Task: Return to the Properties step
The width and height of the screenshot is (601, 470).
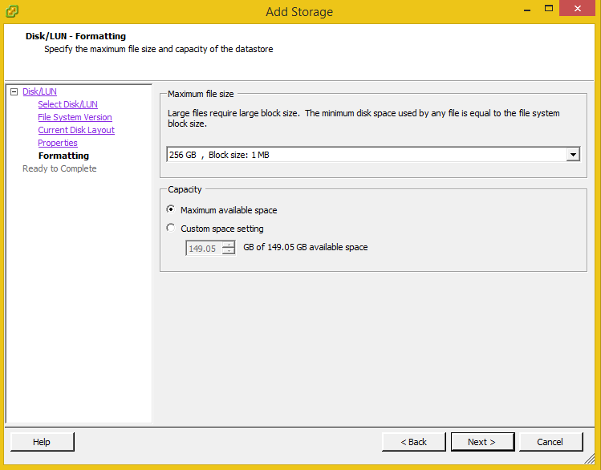Action: coord(58,143)
